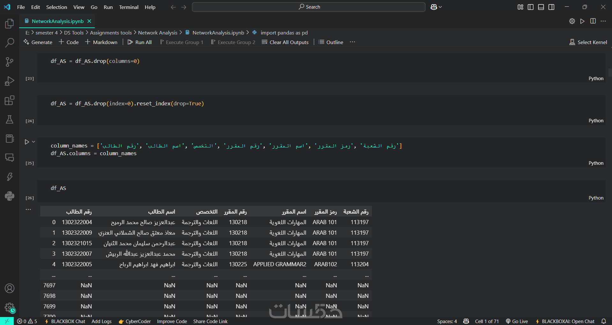Open the Extensions view
This screenshot has height=325, width=612.
click(x=10, y=101)
